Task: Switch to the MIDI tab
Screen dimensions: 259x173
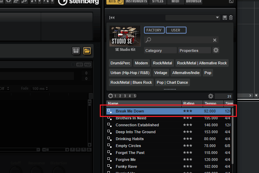Action: (175, 2)
